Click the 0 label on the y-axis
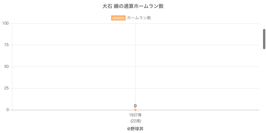The height and width of the screenshot is (133, 266). click(7, 110)
